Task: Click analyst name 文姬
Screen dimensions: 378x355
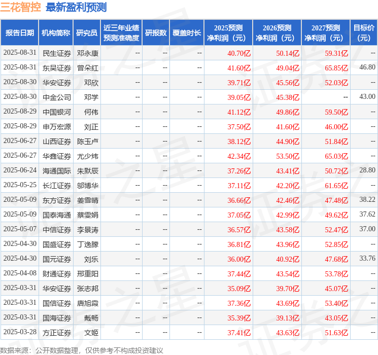Action: (91, 333)
